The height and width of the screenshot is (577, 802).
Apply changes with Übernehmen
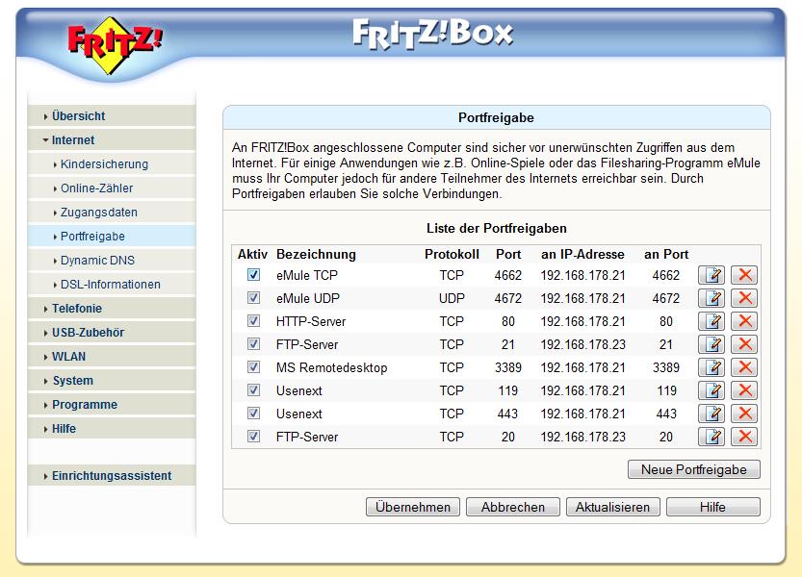413,507
